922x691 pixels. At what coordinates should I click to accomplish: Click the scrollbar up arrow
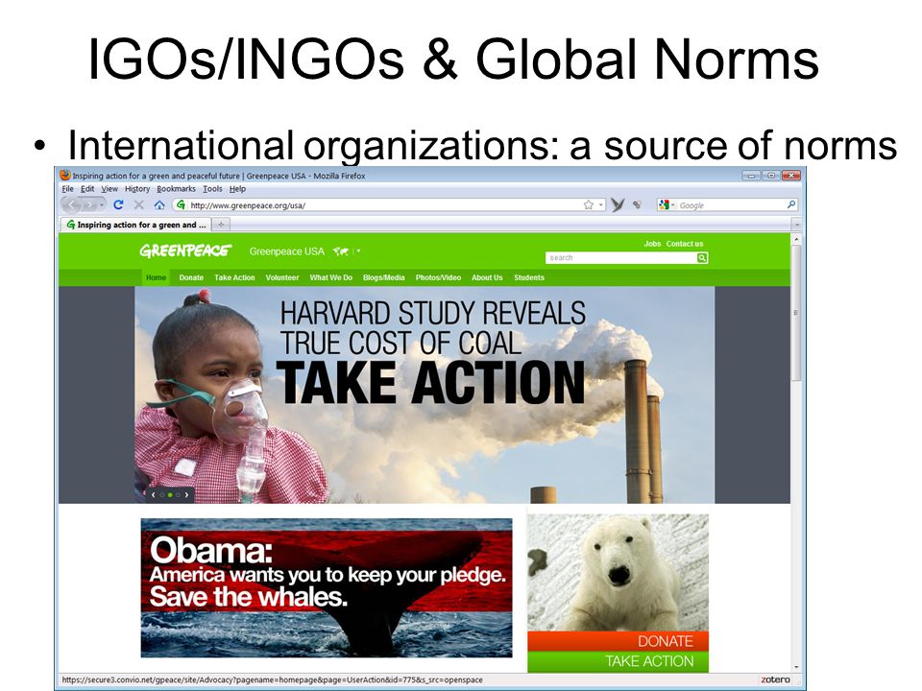pos(797,240)
